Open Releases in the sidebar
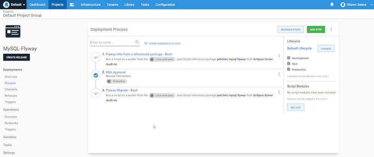 tap(11, 95)
